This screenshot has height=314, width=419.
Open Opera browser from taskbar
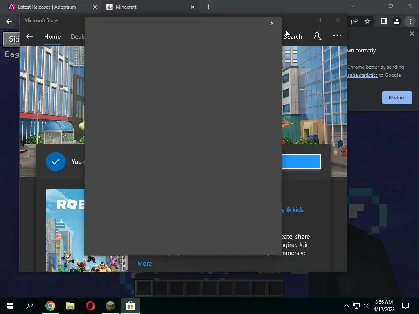point(90,306)
